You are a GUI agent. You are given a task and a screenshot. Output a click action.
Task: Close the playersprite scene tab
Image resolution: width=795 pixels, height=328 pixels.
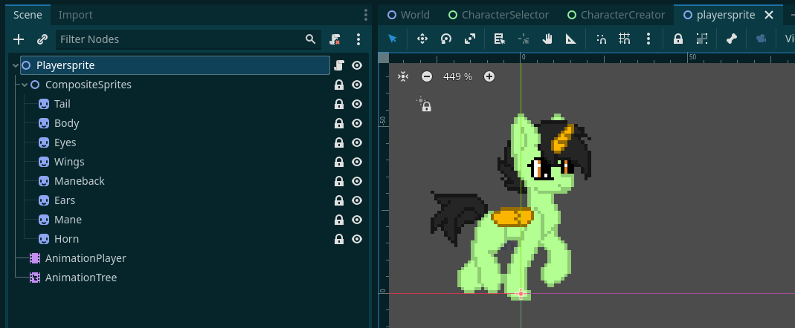(769, 15)
